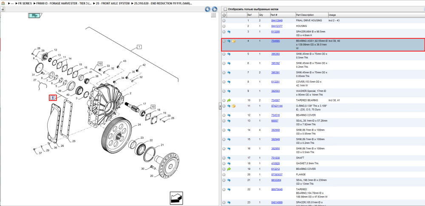Click the plus icon in the parts table header
Screen dimensions: 425x206
[224, 15]
